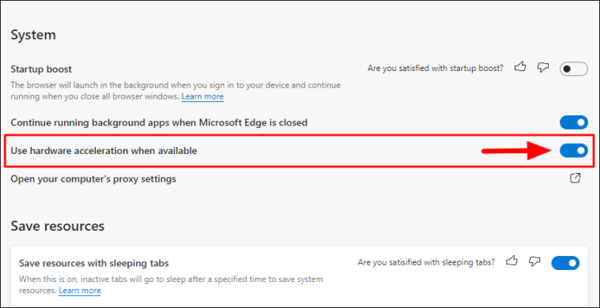Click the 'Are you satisfied with startup boost?' text
The width and height of the screenshot is (600, 308).
pyautogui.click(x=436, y=68)
